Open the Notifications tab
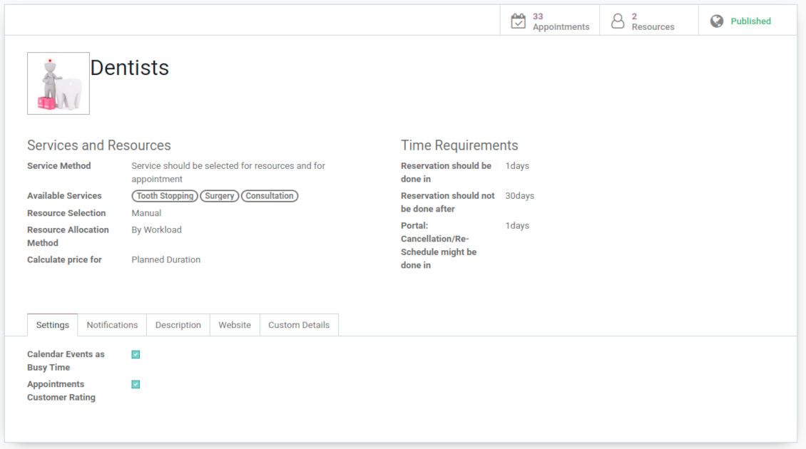This screenshot has width=806, height=449. pyautogui.click(x=112, y=325)
